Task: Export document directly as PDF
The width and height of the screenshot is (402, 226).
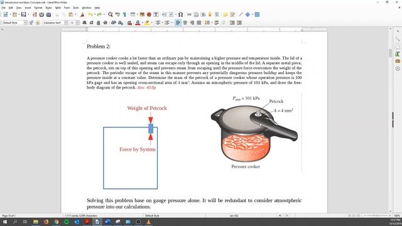Action: coord(35,14)
